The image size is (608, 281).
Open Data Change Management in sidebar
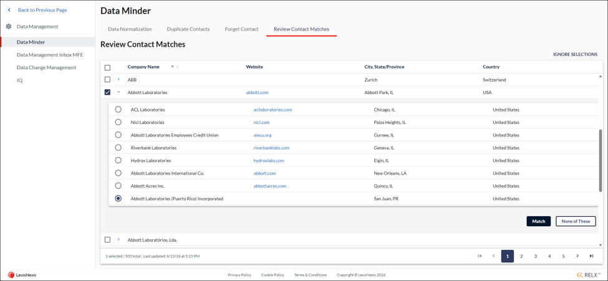tap(47, 67)
